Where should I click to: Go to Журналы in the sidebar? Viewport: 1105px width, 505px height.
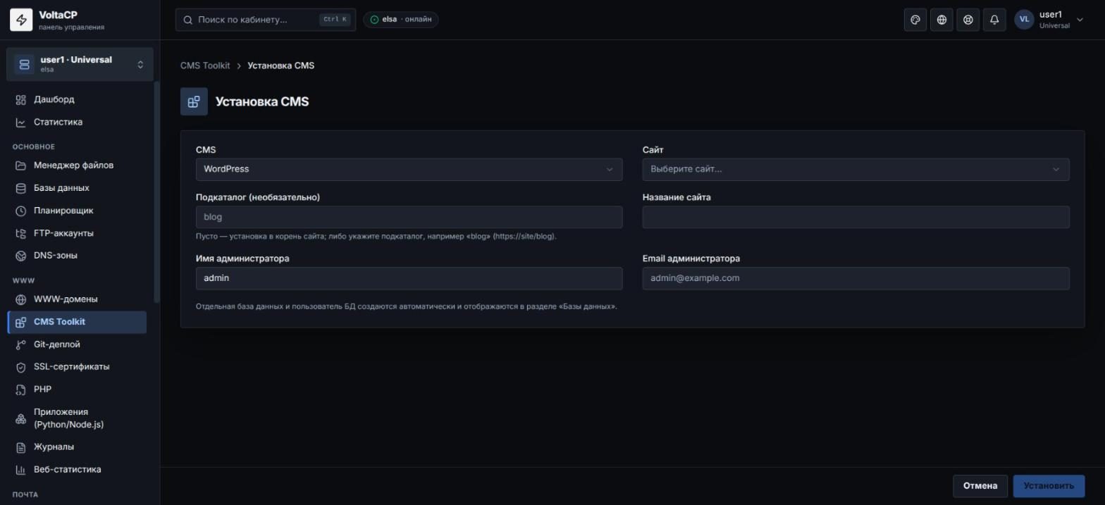point(78,447)
